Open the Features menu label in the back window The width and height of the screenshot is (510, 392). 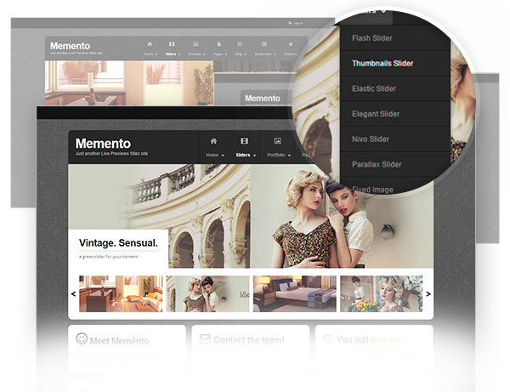click(291, 54)
